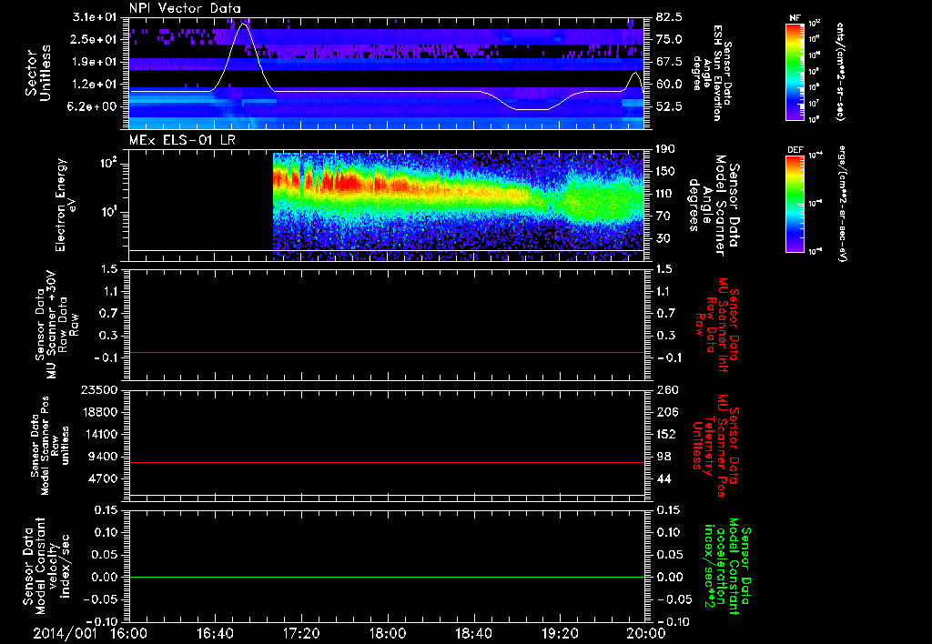Click the 'DEF' label above color bar
Image resolution: width=932 pixels, height=644 pixels.
coord(795,150)
